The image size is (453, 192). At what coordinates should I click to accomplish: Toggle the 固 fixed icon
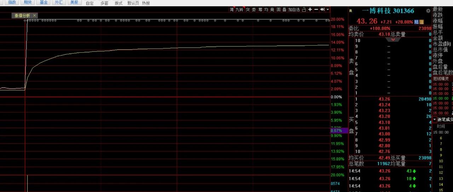click(x=279, y=10)
